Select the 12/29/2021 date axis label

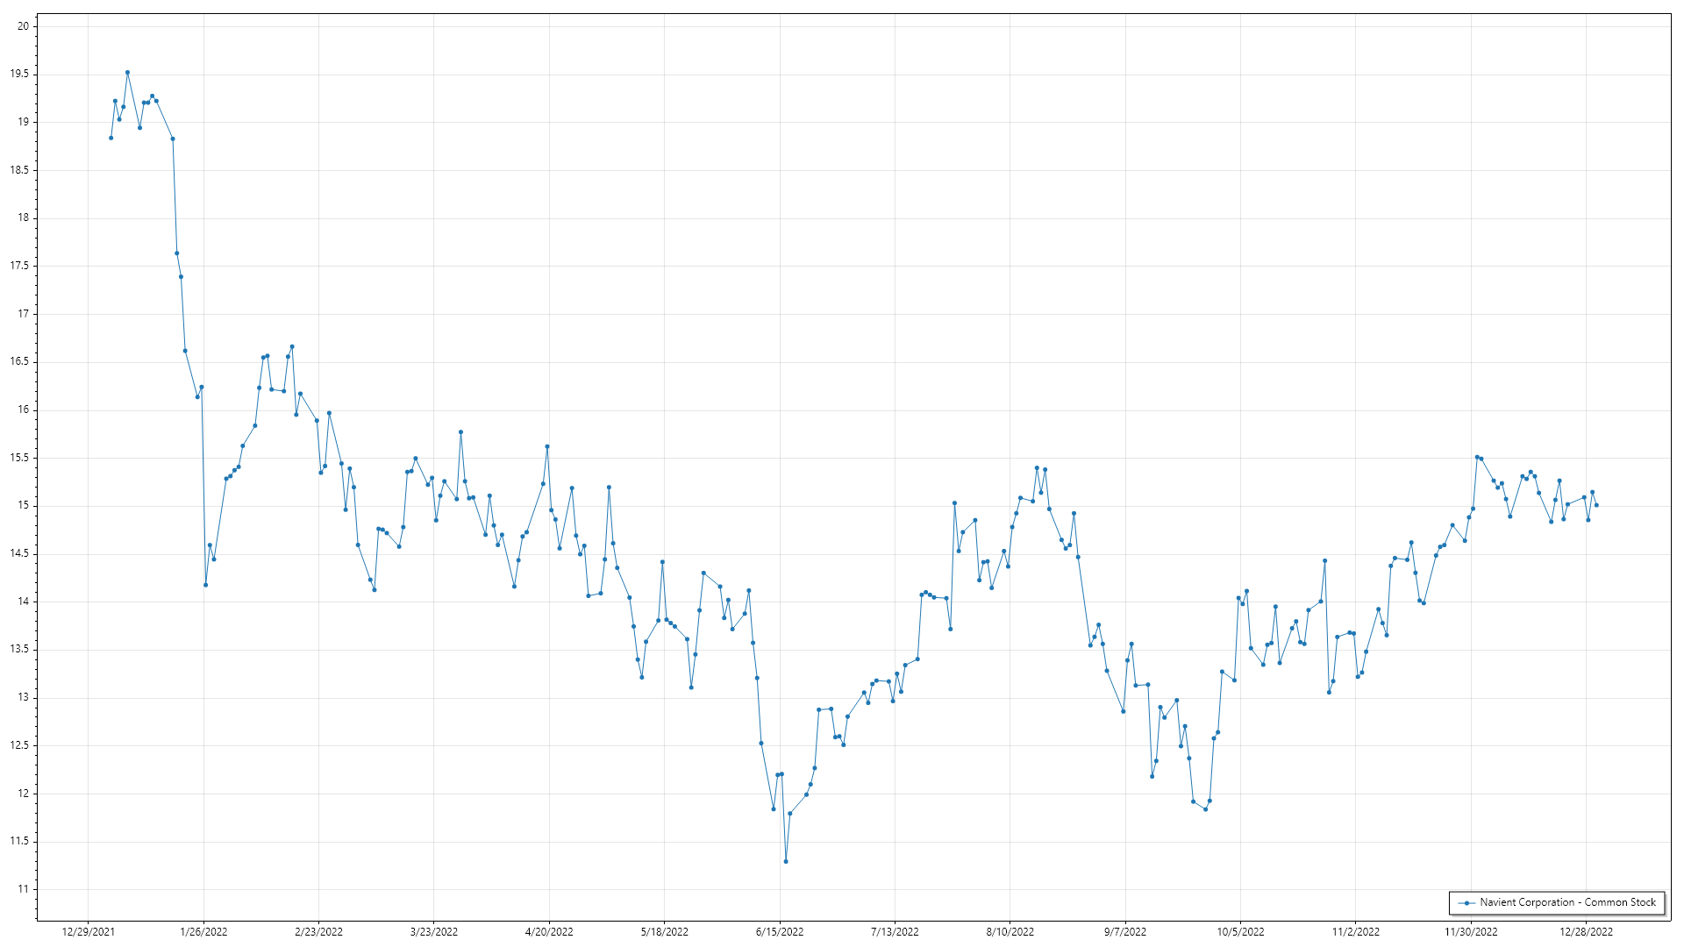point(88,931)
